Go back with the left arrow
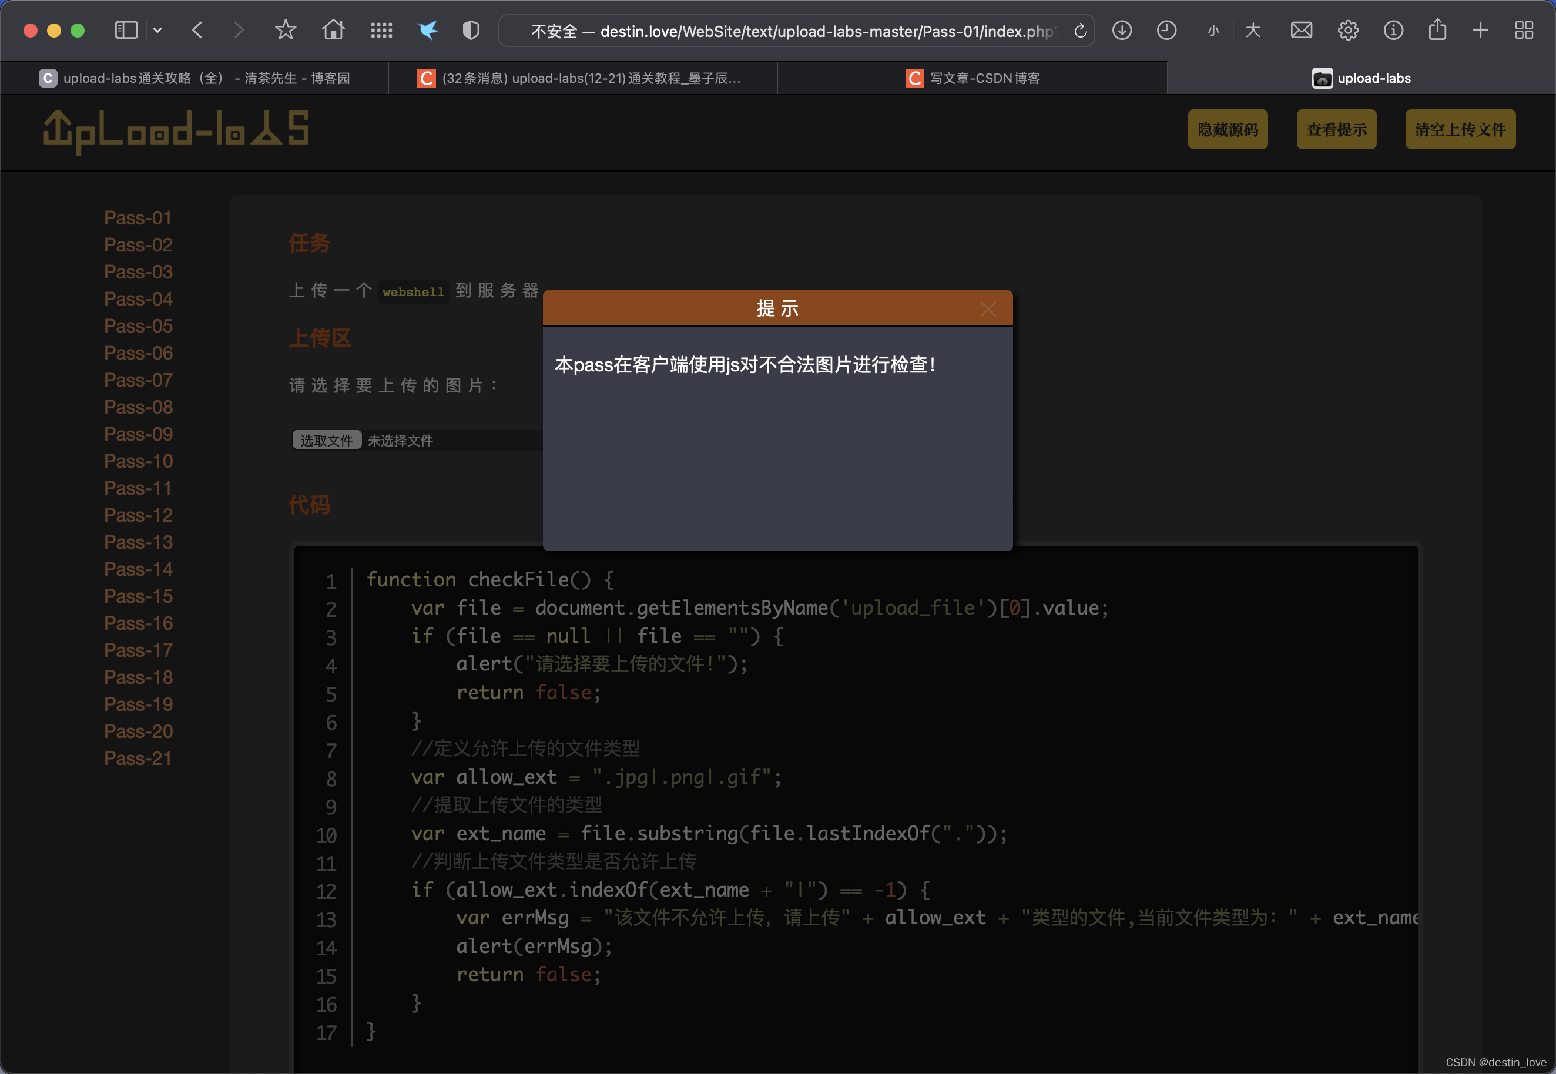Viewport: 1556px width, 1074px height. 197,31
